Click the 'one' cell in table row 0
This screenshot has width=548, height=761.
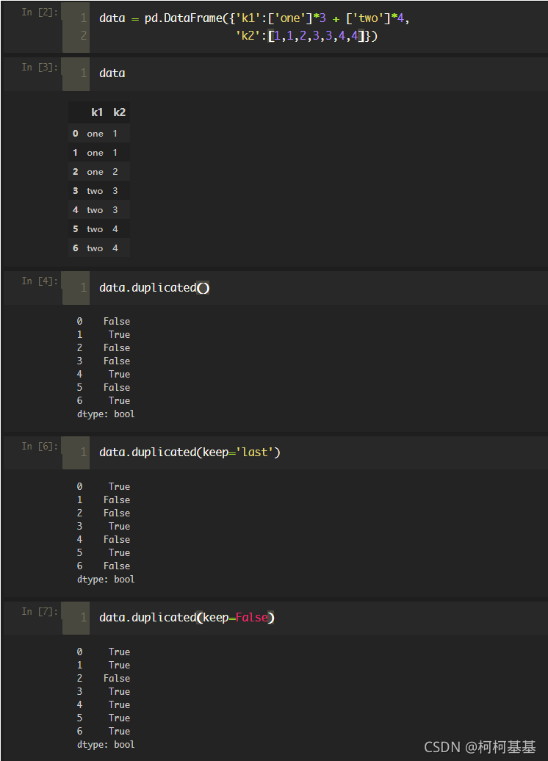point(95,134)
